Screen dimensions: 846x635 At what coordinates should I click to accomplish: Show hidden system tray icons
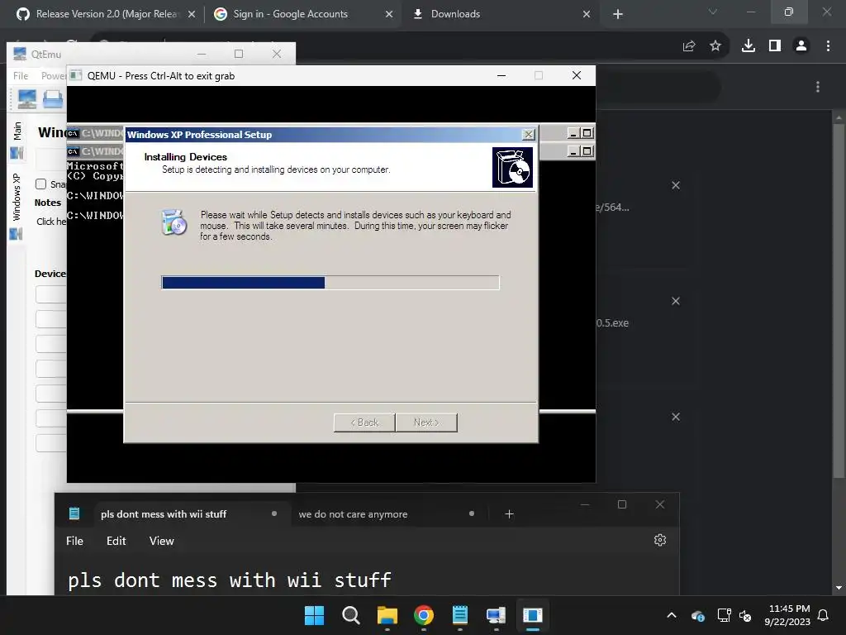point(672,615)
